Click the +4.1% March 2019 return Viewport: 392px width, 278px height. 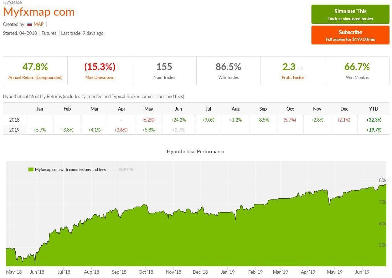pyautogui.click(x=94, y=130)
